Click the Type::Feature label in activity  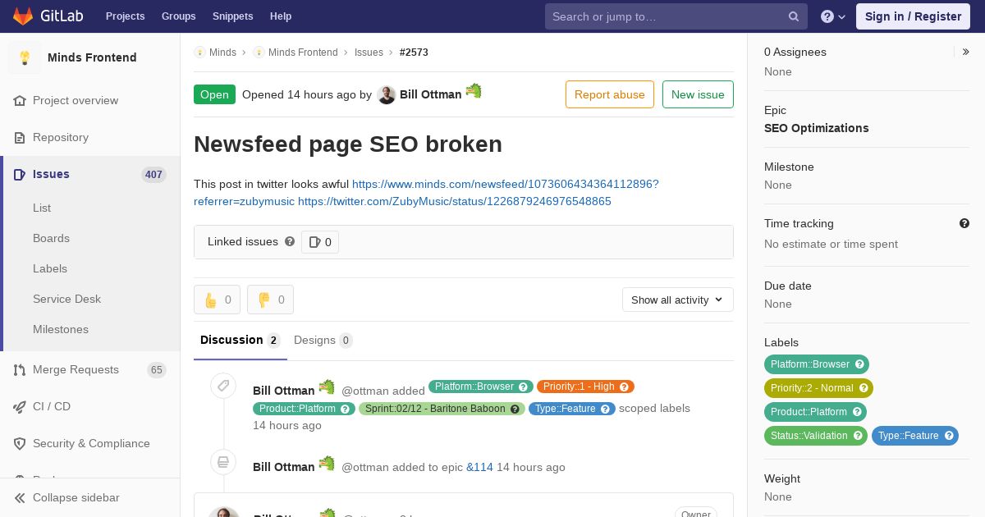[x=572, y=409]
